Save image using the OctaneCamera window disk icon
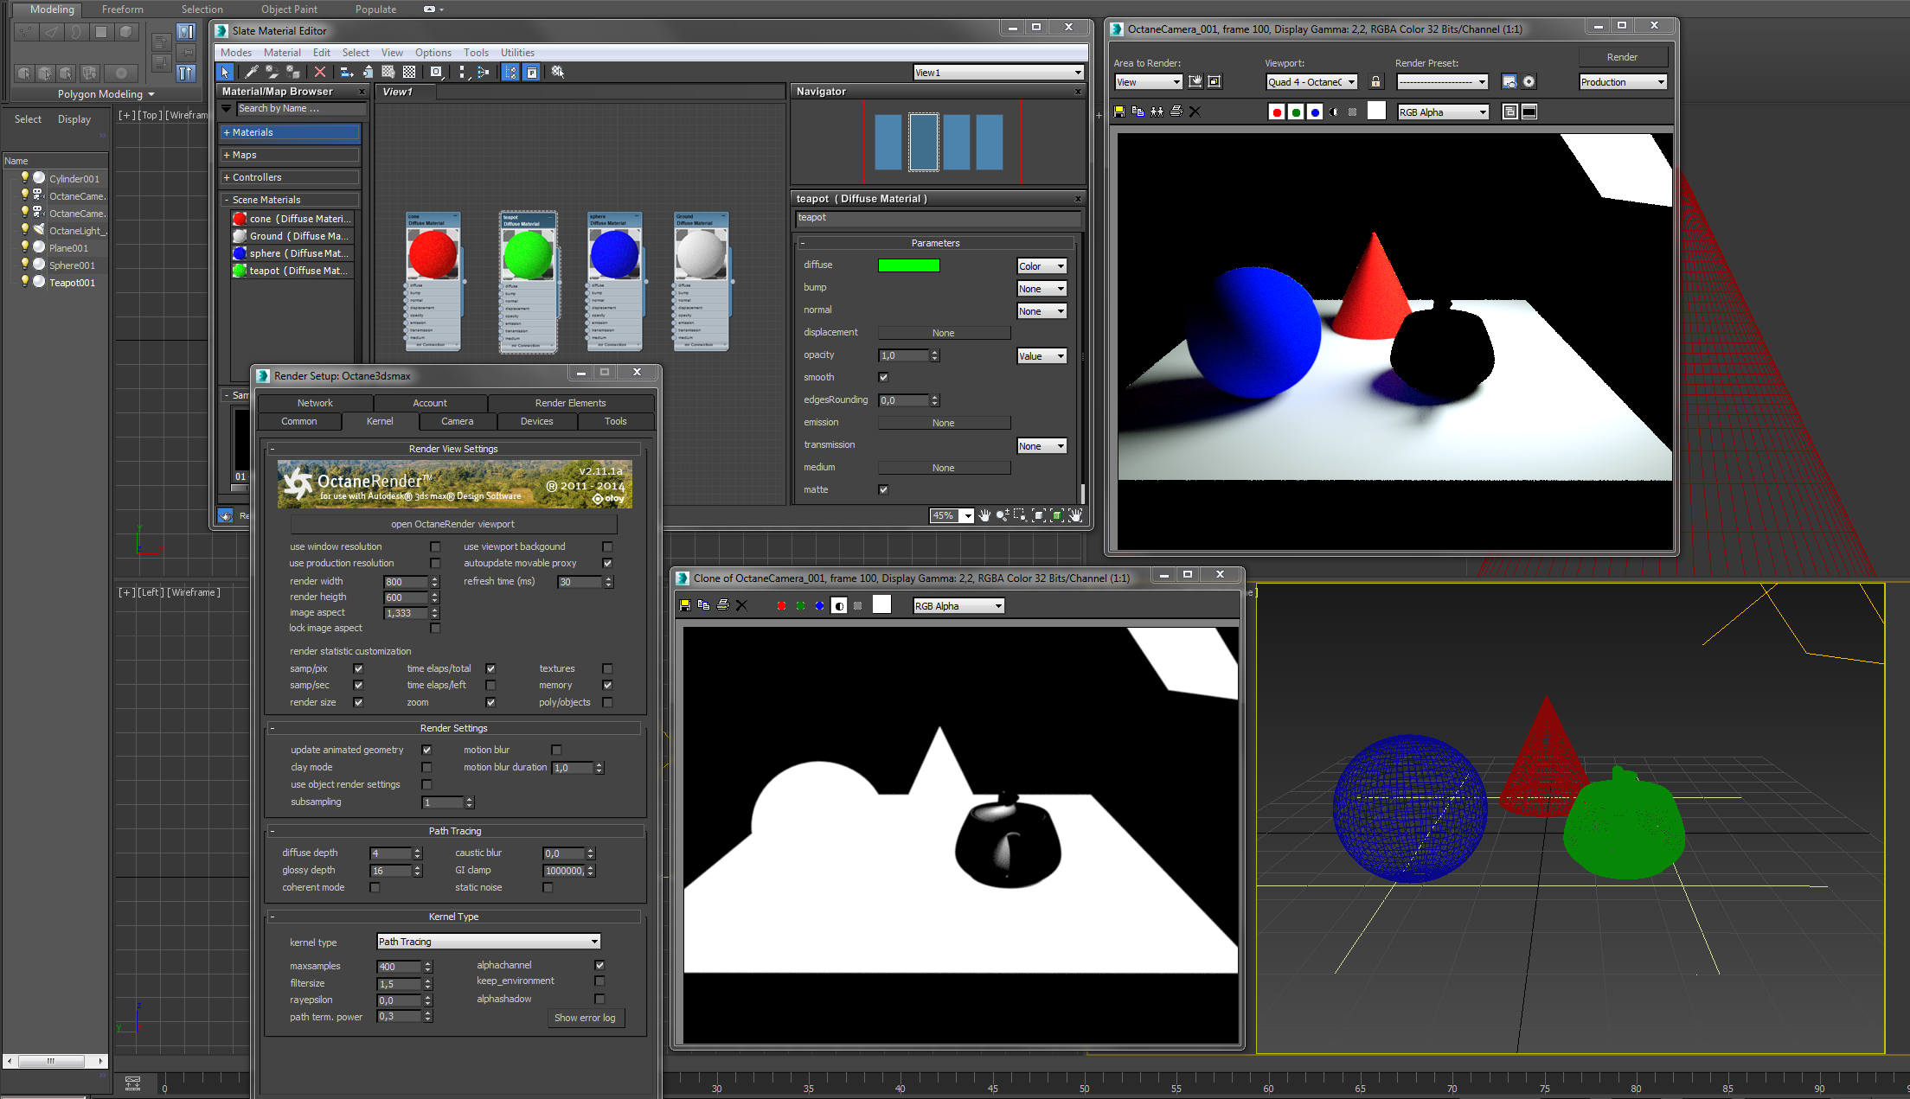 point(1119,112)
